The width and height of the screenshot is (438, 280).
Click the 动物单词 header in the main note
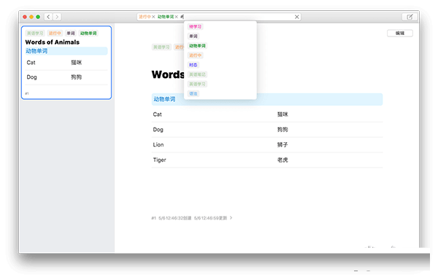tap(266, 99)
